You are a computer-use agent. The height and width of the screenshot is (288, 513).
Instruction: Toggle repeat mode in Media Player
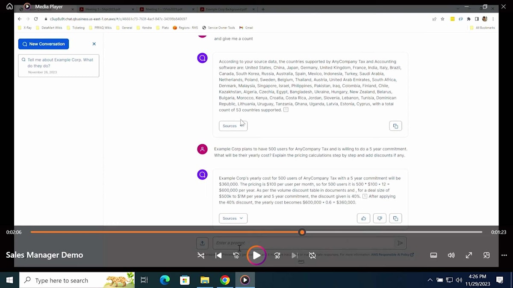(x=312, y=255)
